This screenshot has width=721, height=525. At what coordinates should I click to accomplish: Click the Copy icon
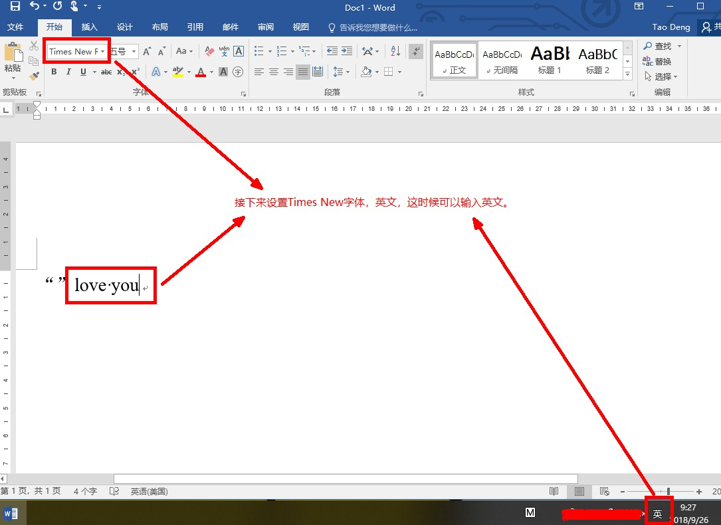(34, 60)
